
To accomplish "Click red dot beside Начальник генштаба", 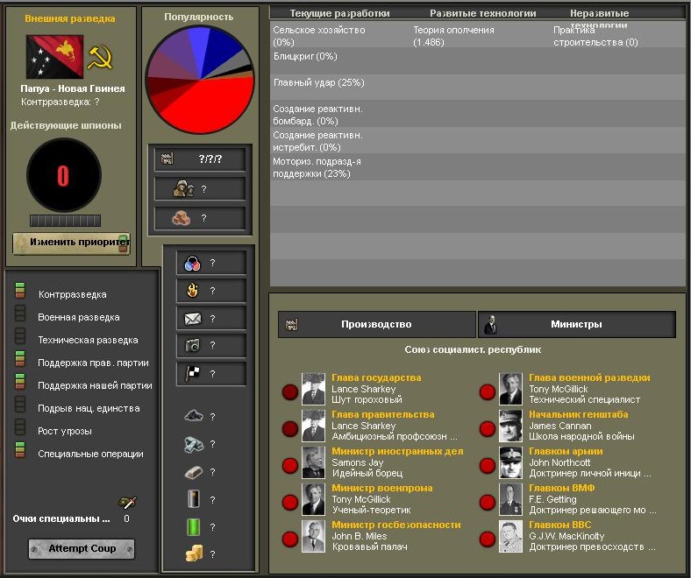I will [x=488, y=428].
